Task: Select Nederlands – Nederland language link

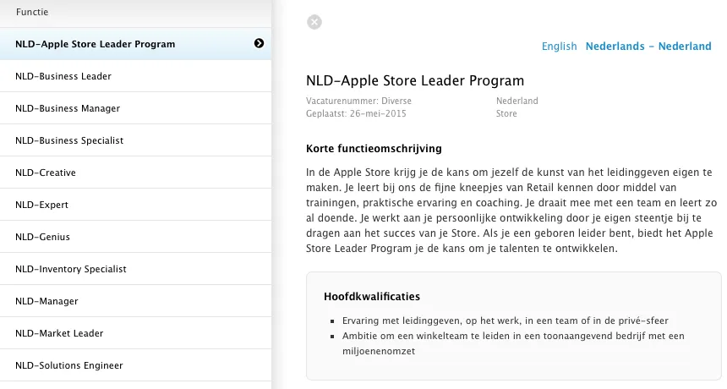Action: coord(648,47)
